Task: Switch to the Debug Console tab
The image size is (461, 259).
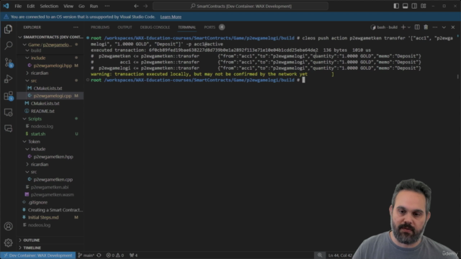Action: point(155,27)
